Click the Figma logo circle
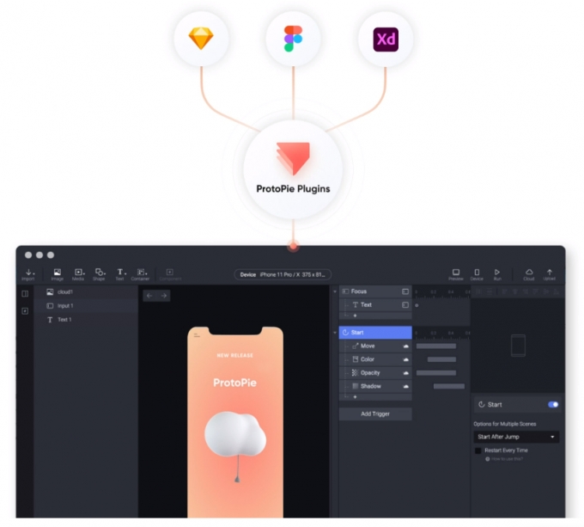This screenshot has height=527, width=584. coord(293,39)
